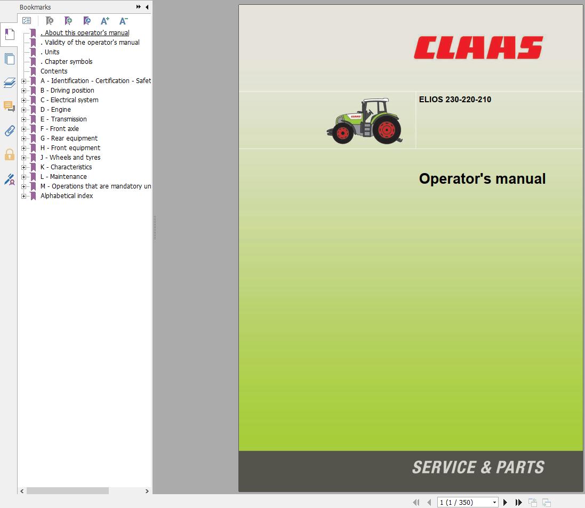Screen dimensions: 585x508
Task: Expand D - Engine bookmark node
Action: click(x=24, y=110)
